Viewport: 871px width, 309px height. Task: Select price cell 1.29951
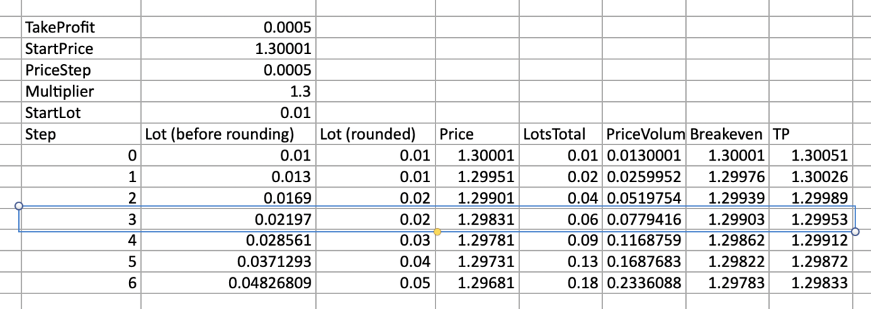click(477, 177)
